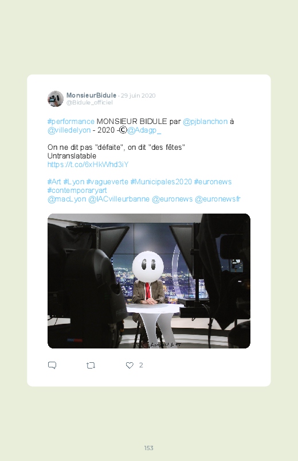Screen dimensions: 298x461
Task: Like the tweet with the heart icon
Action: 130,365
